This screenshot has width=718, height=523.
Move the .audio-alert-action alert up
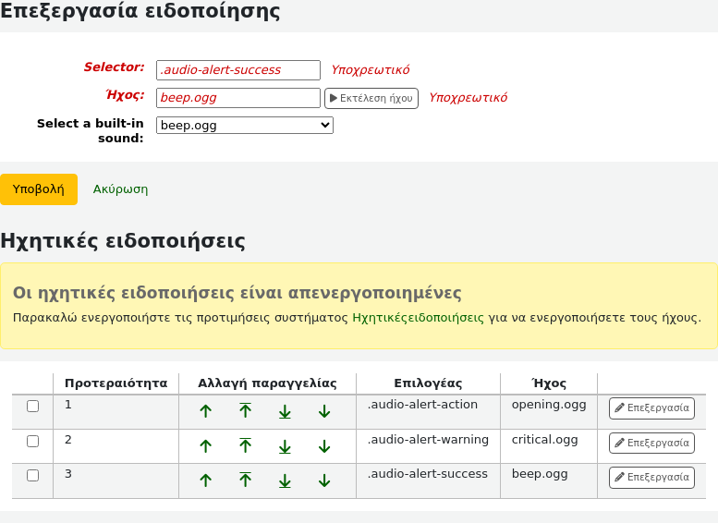tap(205, 411)
